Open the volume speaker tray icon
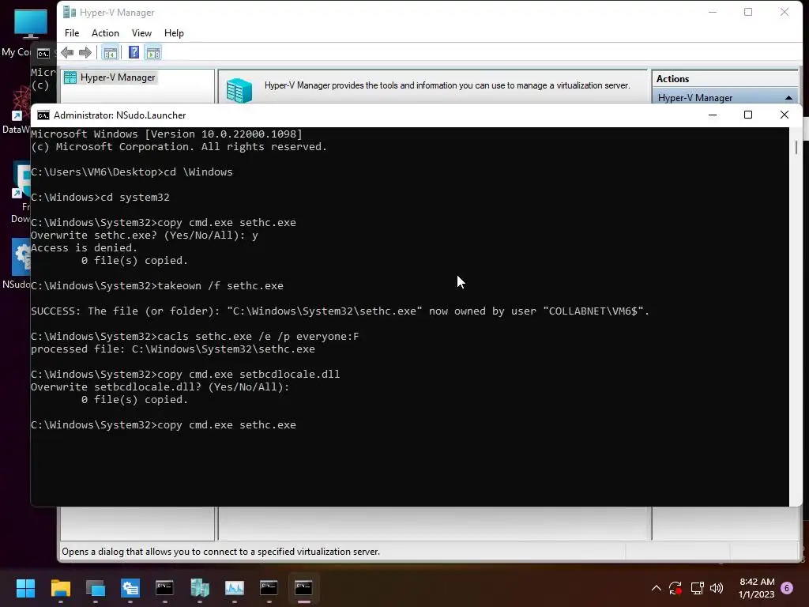Screen dimensions: 809x607 pyautogui.click(x=717, y=588)
